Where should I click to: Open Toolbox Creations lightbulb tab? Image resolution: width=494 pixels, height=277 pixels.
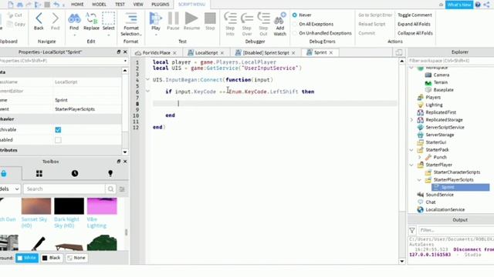tap(110, 173)
